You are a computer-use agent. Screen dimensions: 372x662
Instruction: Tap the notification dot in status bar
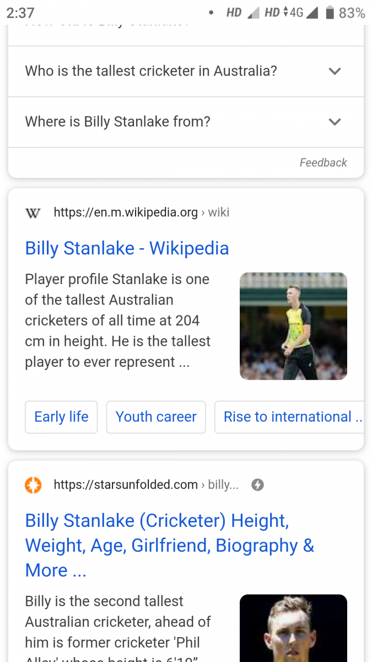point(211,13)
